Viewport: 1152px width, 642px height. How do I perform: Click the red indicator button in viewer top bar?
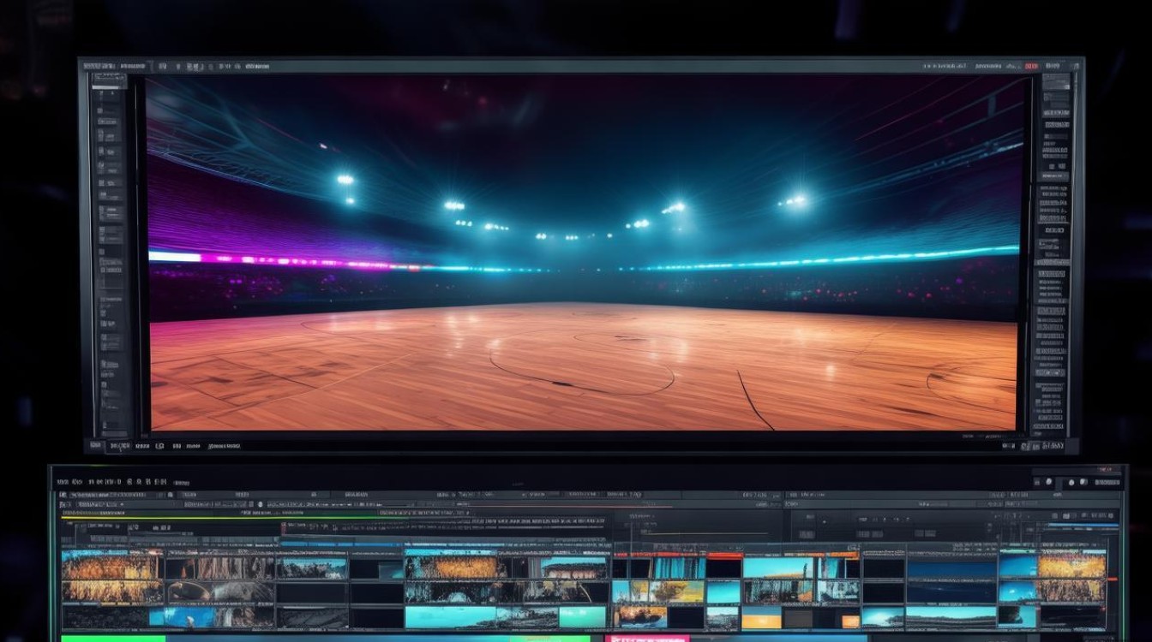point(1031,66)
